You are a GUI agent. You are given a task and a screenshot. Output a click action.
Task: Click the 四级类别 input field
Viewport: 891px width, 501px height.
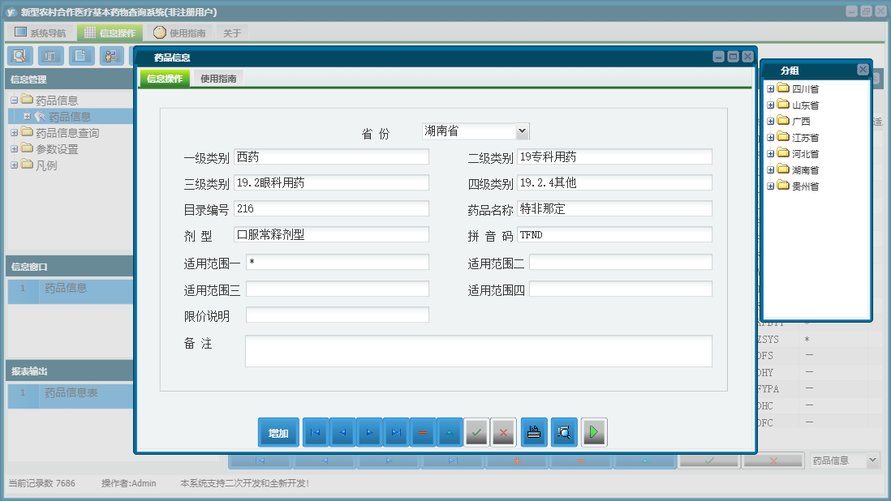pyautogui.click(x=614, y=182)
